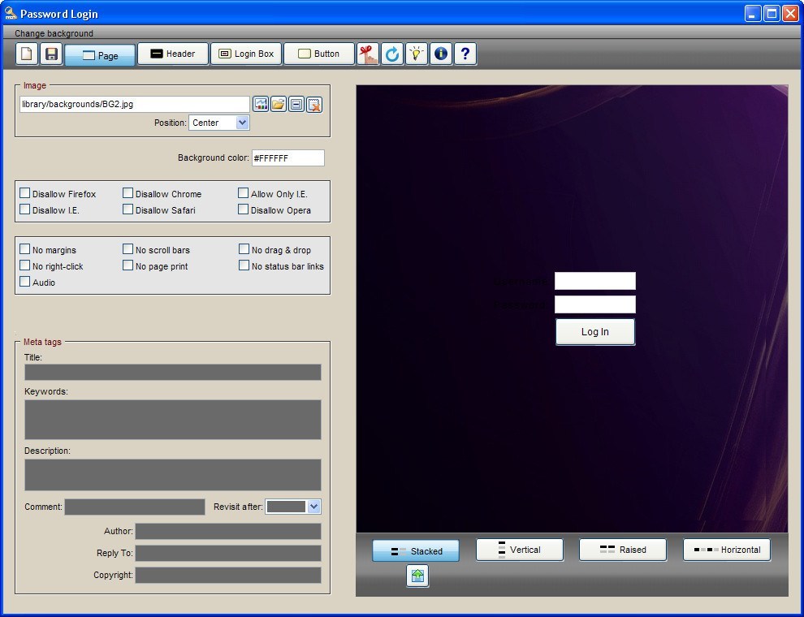Click the green upload arrow below Stacked
Image resolution: width=804 pixels, height=617 pixels.
coord(417,576)
